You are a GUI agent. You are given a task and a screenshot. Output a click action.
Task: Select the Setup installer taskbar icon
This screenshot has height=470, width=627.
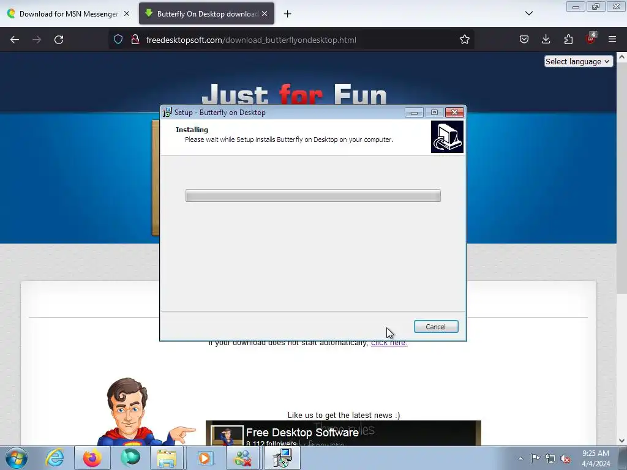click(282, 458)
